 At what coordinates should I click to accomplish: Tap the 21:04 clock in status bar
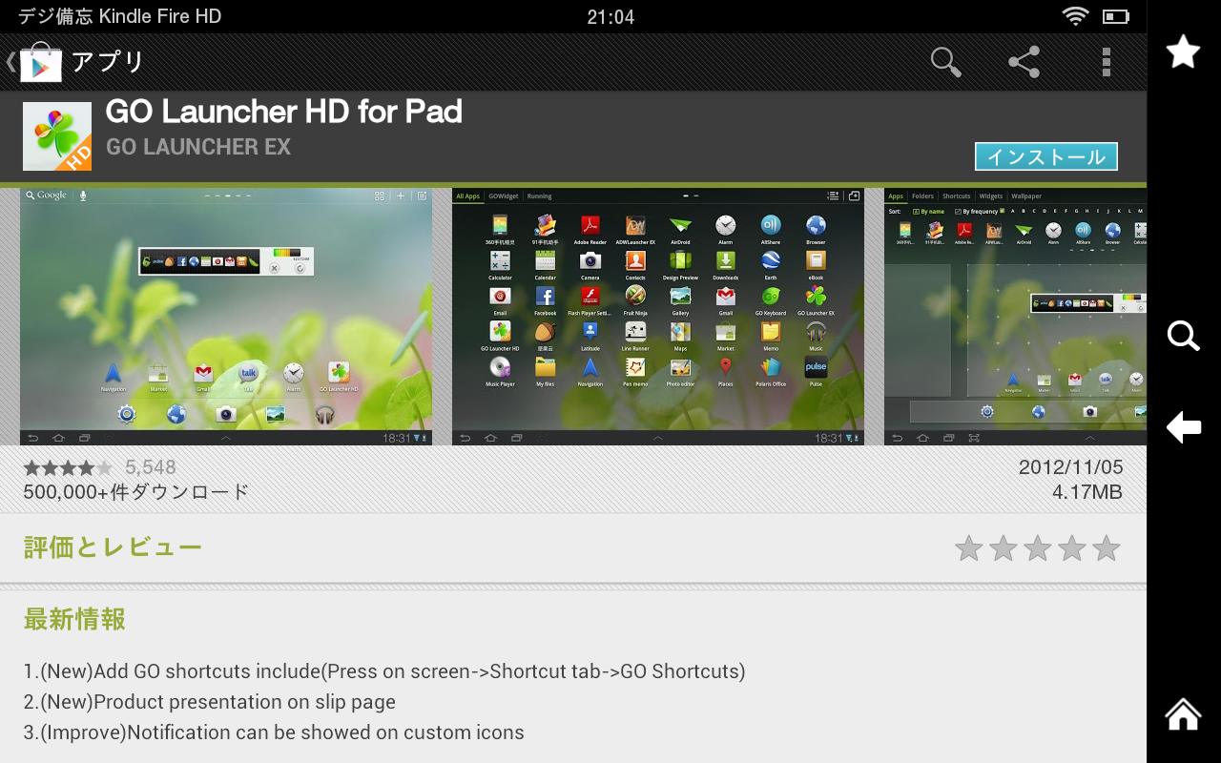click(610, 16)
